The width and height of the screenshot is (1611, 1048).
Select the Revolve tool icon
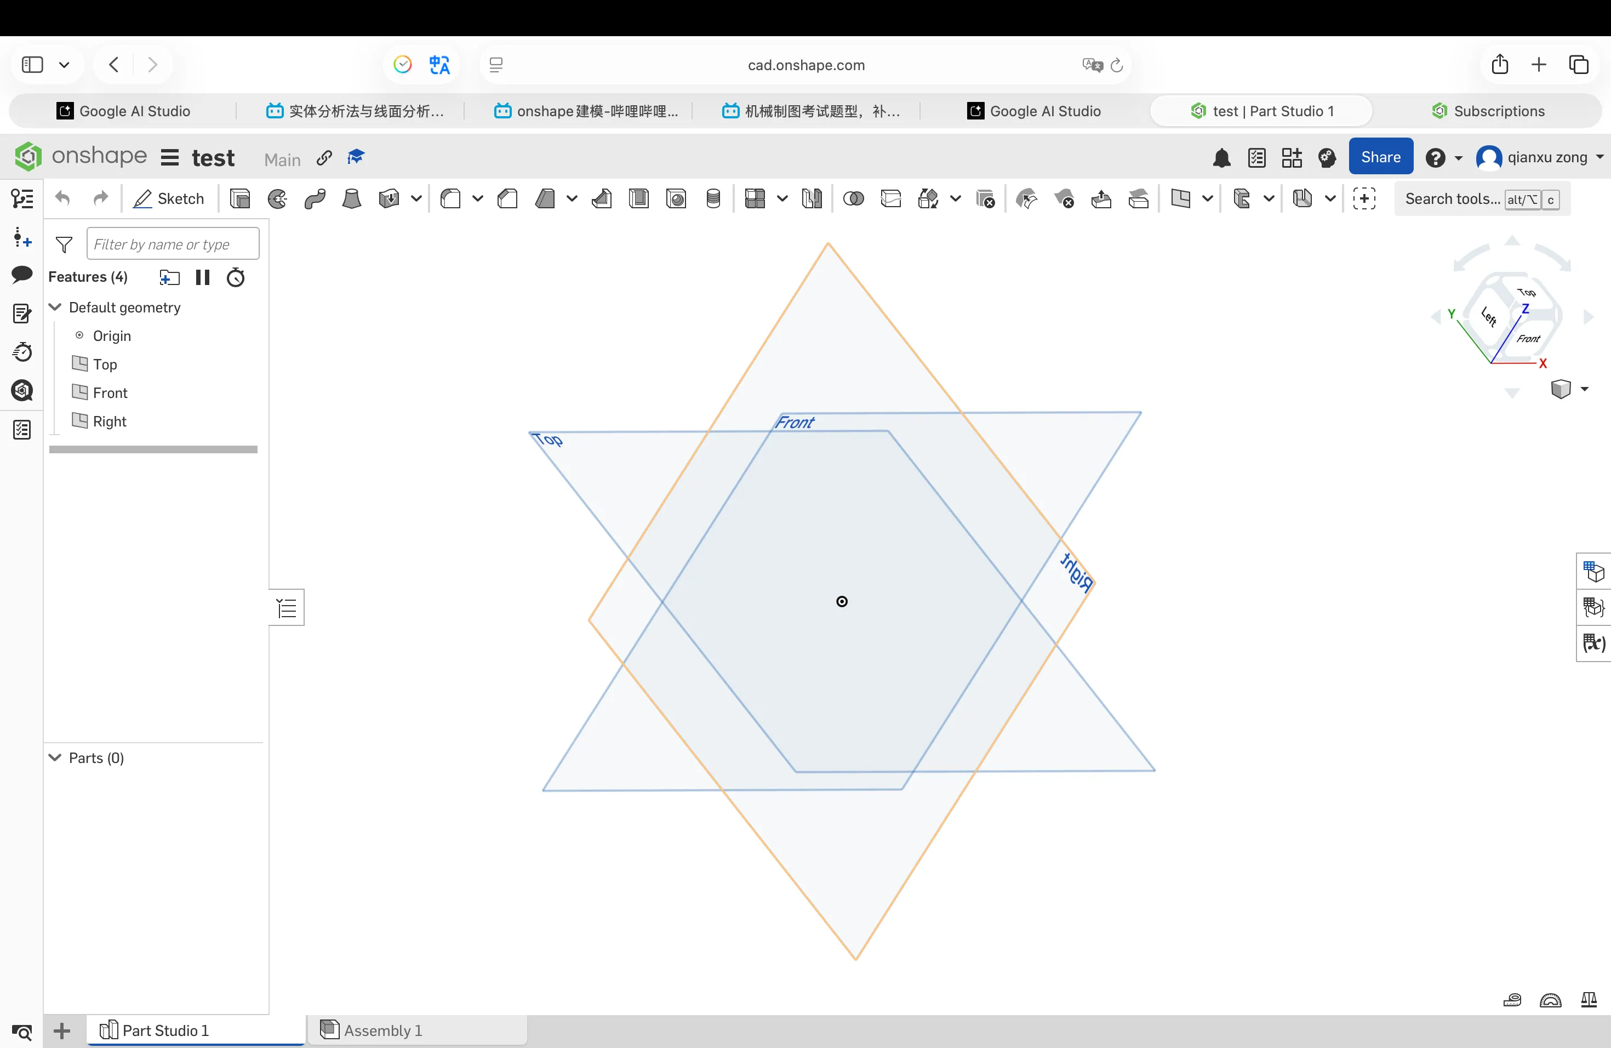(x=277, y=198)
